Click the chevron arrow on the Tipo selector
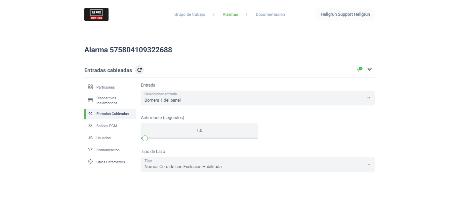Image resolution: width=459 pixels, height=215 pixels. (368, 164)
